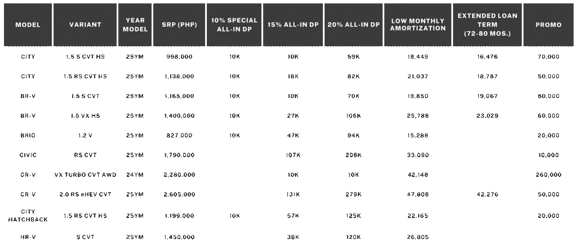
Task: Select the 15% ALL-IN DP header
Action: [294, 25]
